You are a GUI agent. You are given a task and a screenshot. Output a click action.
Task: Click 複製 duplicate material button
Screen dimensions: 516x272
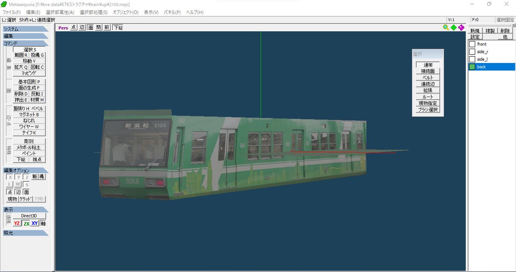[x=490, y=31]
